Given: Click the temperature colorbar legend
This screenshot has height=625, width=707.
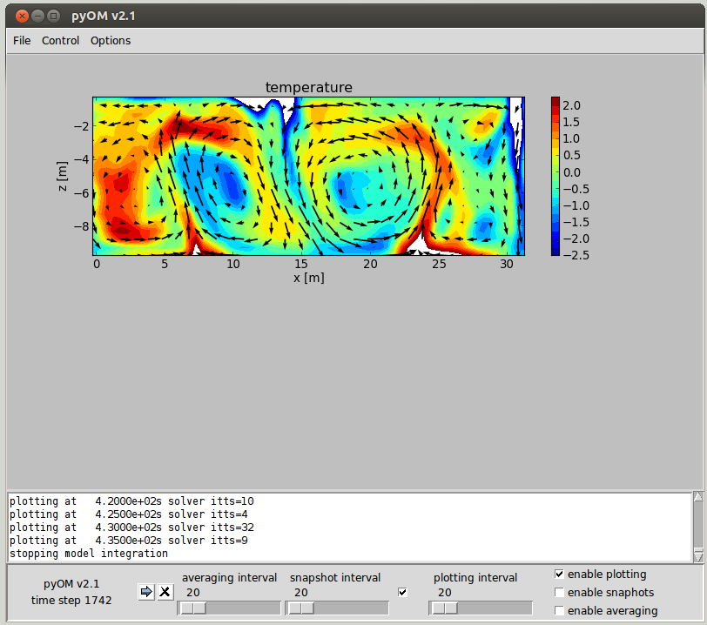Looking at the screenshot, I should tap(555, 176).
